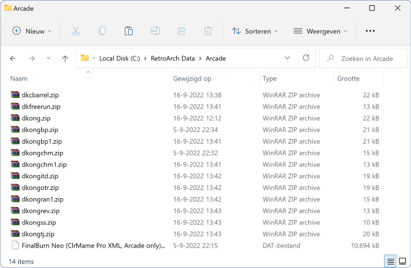Select the file dkongss.zip

click(39, 222)
